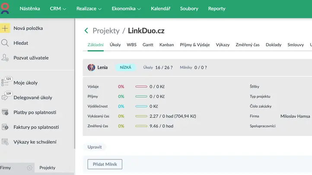The image size is (312, 175).
Task: Click Výkazy ke schválení icon
Action: click(x=5, y=142)
